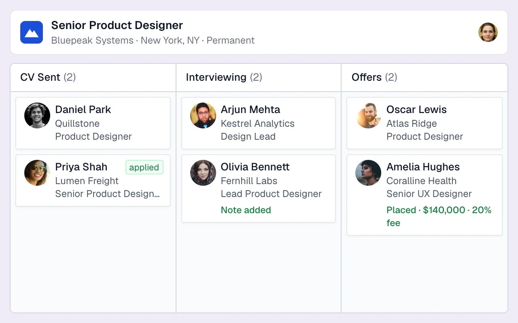Viewport: 518px width, 323px height.
Task: Click the Bluepeak Systems mountain logo icon
Action: pyautogui.click(x=32, y=32)
